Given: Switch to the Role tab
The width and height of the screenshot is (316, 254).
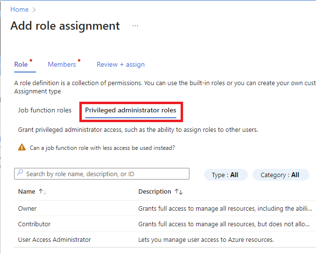Looking at the screenshot, I should pos(21,64).
